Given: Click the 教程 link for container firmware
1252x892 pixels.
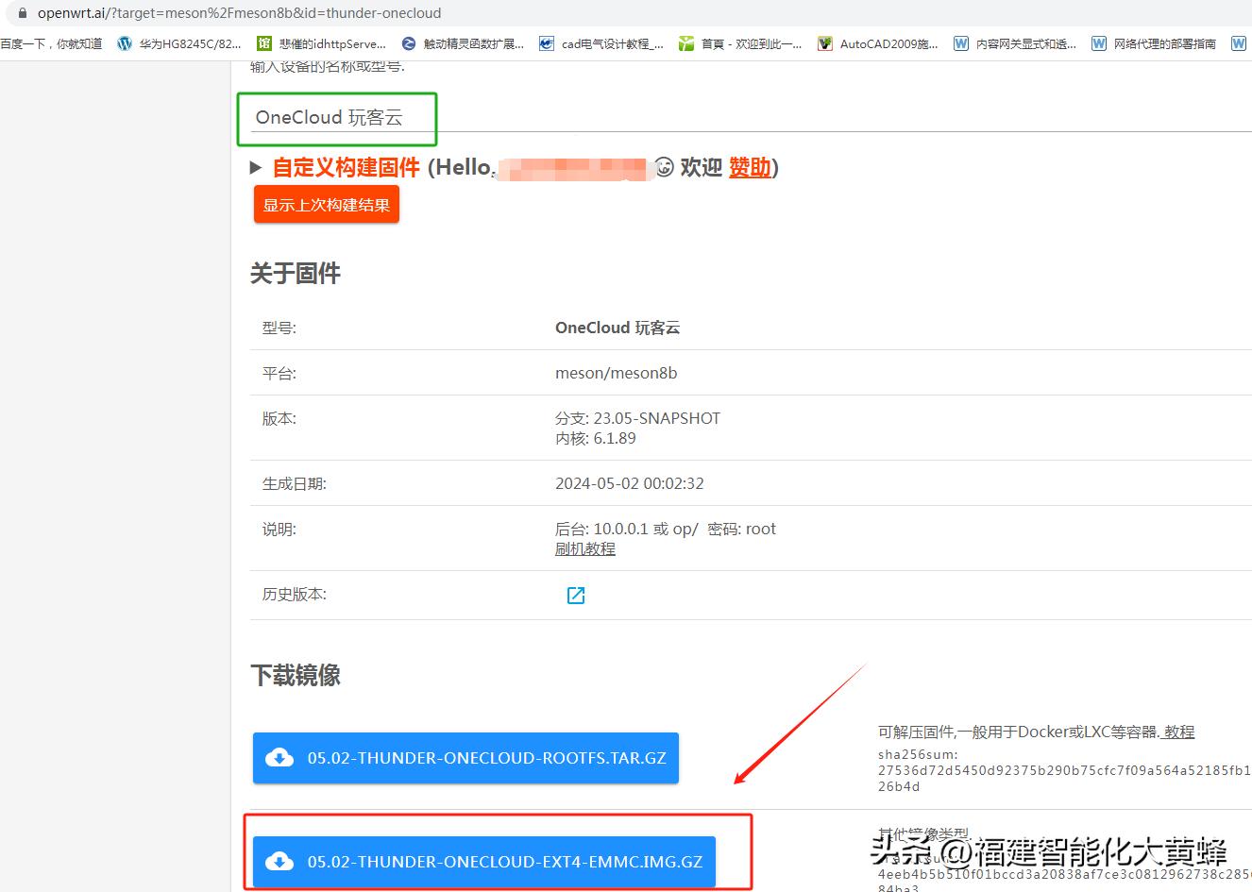Looking at the screenshot, I should [1178, 732].
